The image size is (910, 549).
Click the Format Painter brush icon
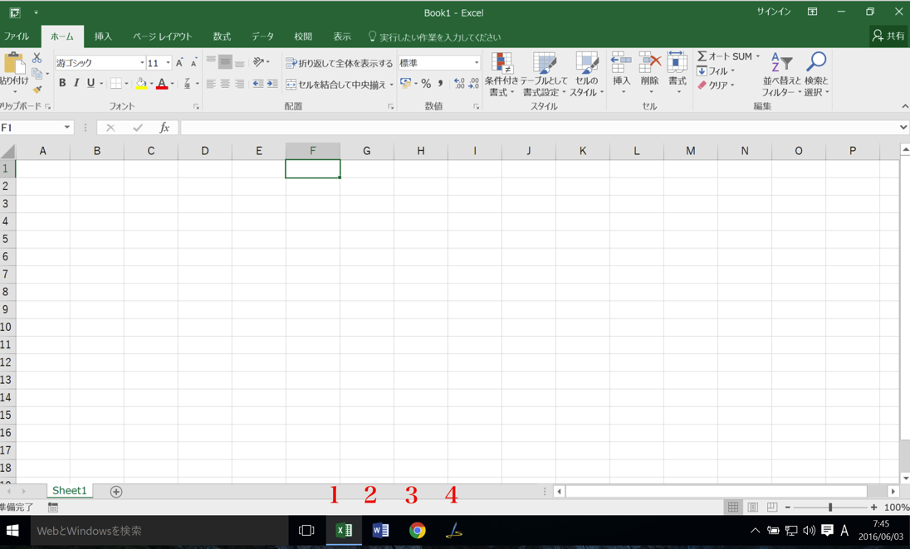[37, 89]
